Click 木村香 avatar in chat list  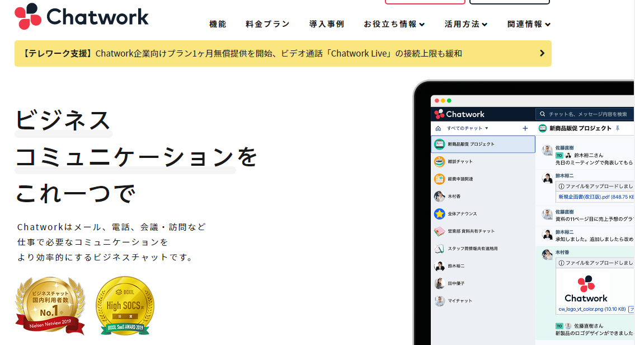pos(439,196)
